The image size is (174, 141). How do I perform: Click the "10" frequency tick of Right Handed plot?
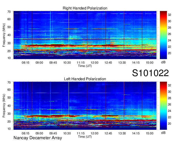[x=9, y=58]
